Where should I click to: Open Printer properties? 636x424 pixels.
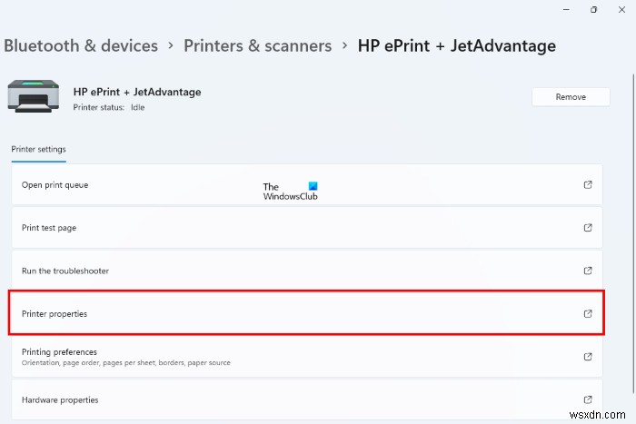click(x=307, y=314)
